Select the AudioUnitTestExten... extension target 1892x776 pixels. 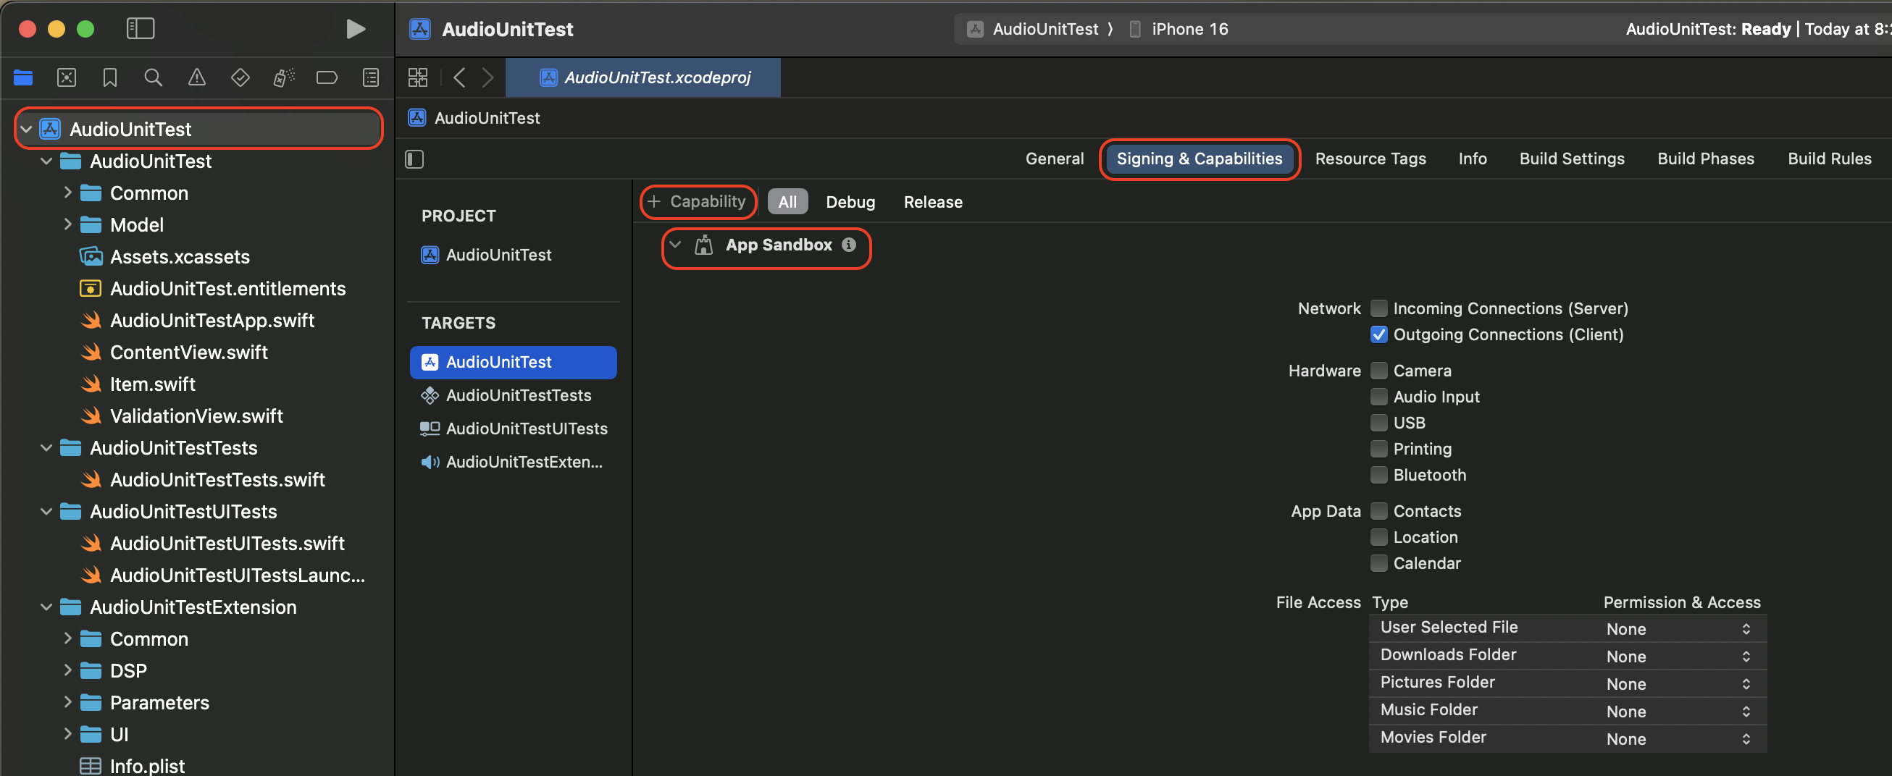coord(513,462)
